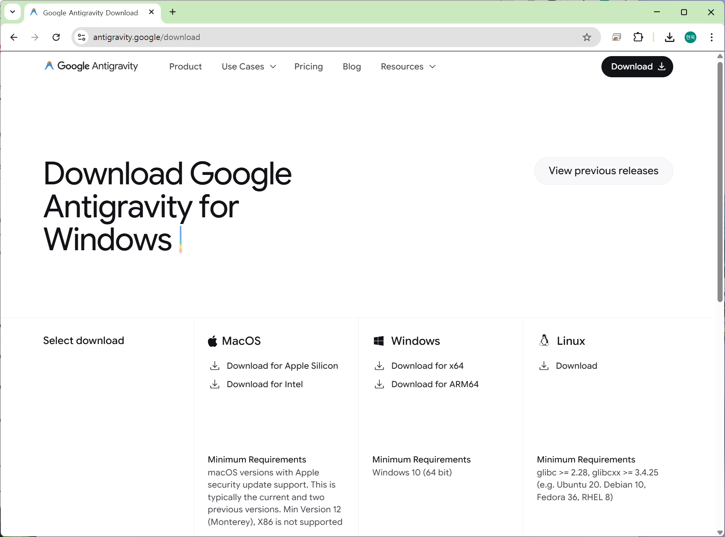Click the Windows logo icon
The width and height of the screenshot is (725, 537).
click(379, 341)
